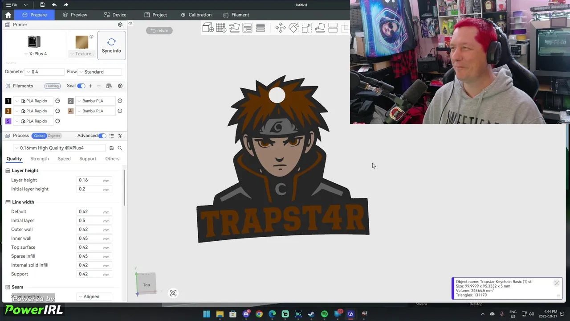The width and height of the screenshot is (570, 321).
Task: Search process settings with magnifier icon
Action: (x=120, y=148)
